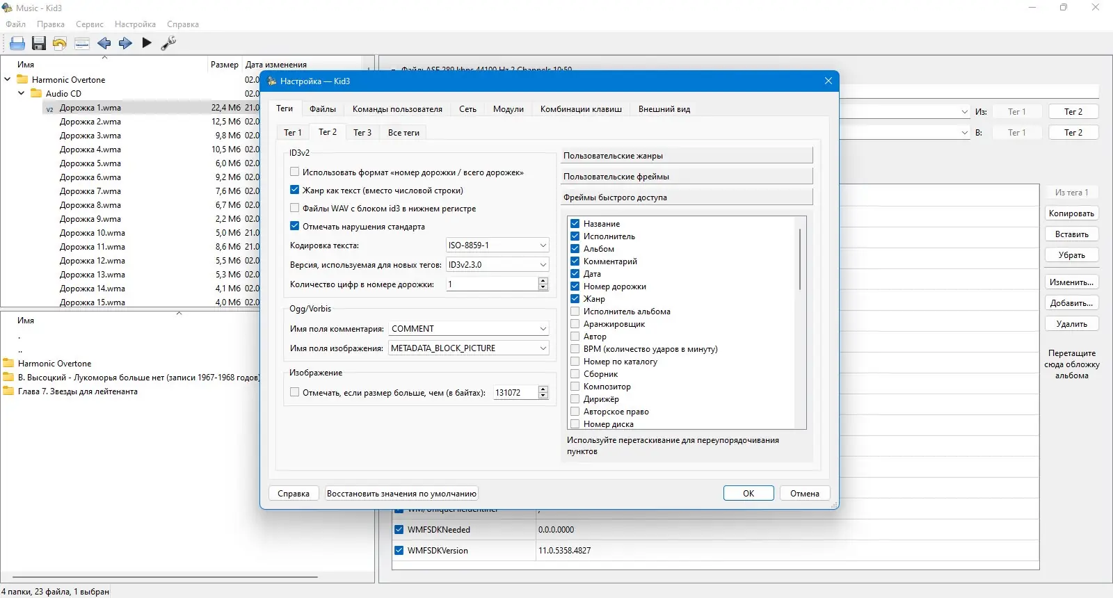Switch to Сеть settings tab

(467, 109)
